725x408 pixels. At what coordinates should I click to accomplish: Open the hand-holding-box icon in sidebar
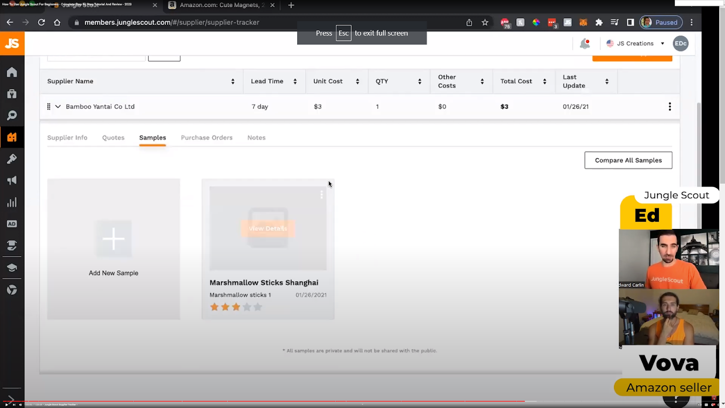point(12,245)
